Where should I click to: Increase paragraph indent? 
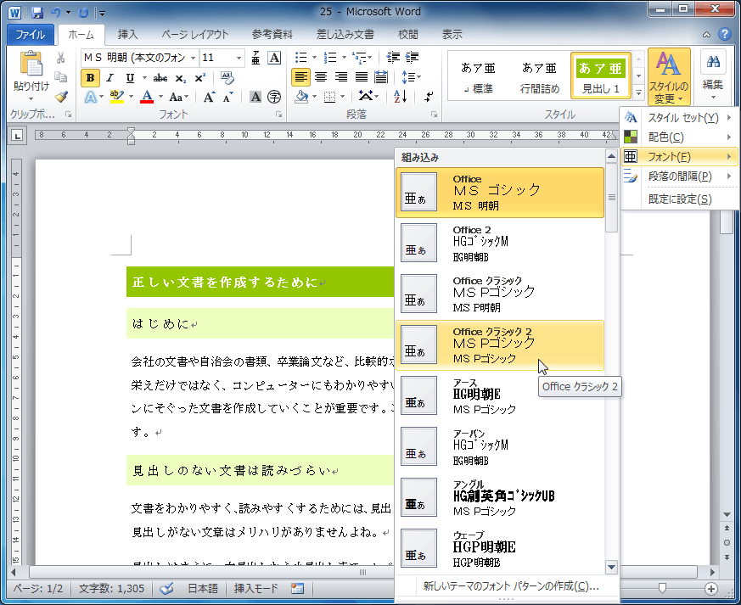pyautogui.click(x=412, y=58)
